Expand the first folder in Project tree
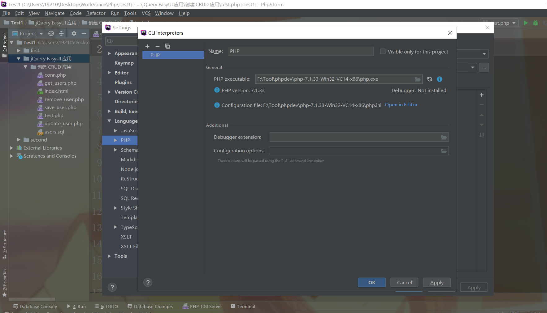The width and height of the screenshot is (547, 313). pos(19,50)
